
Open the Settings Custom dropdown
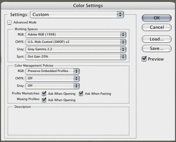click(77, 14)
